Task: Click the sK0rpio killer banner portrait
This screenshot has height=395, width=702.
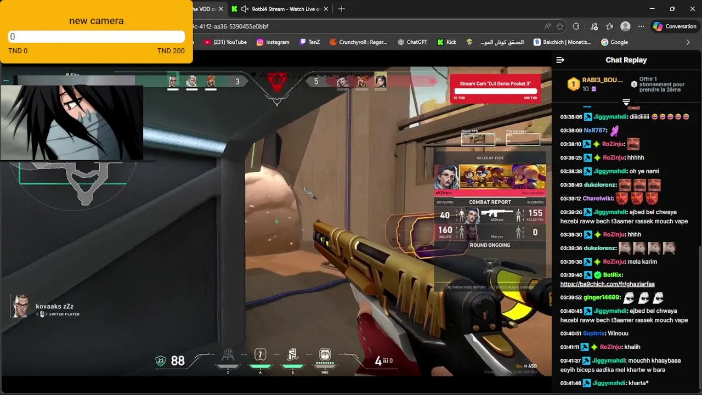Action: pyautogui.click(x=446, y=177)
